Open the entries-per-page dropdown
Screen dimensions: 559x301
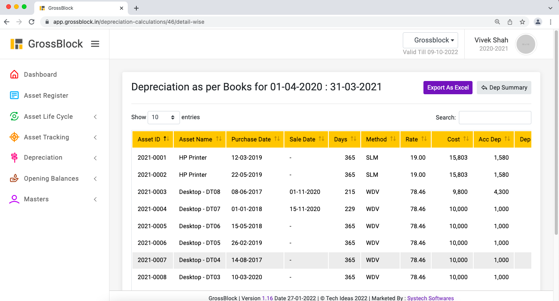163,117
